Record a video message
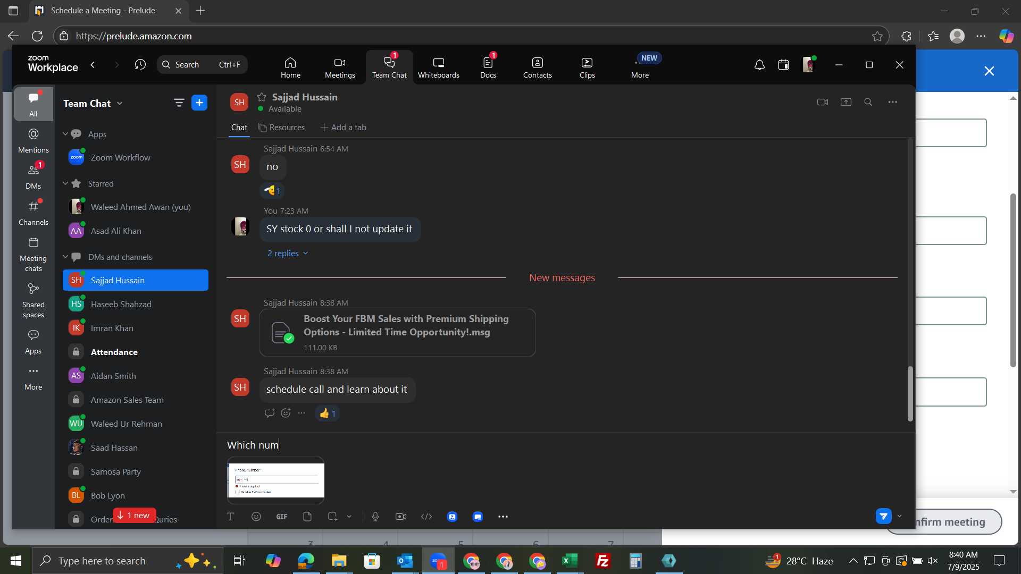Image resolution: width=1021 pixels, height=574 pixels. [x=401, y=517]
